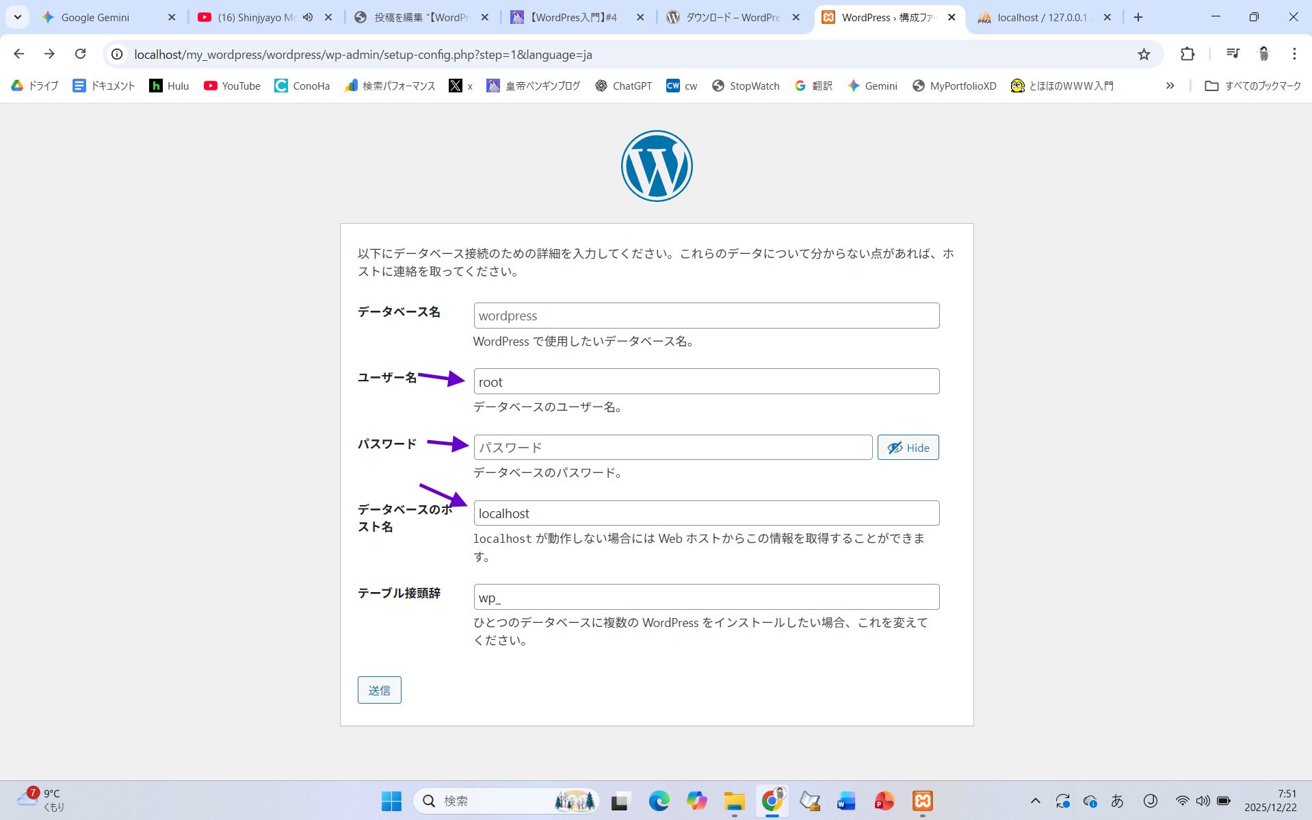Click the WordPress logo
This screenshot has width=1312, height=820.
click(x=656, y=166)
